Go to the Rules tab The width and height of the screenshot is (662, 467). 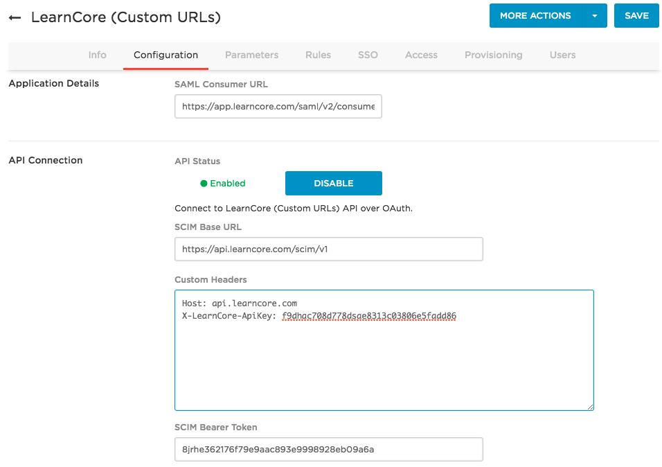[318, 55]
